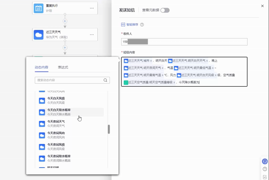
Task: Click the 近三天天气 cloud node icon
Action: pyautogui.click(x=38, y=35)
